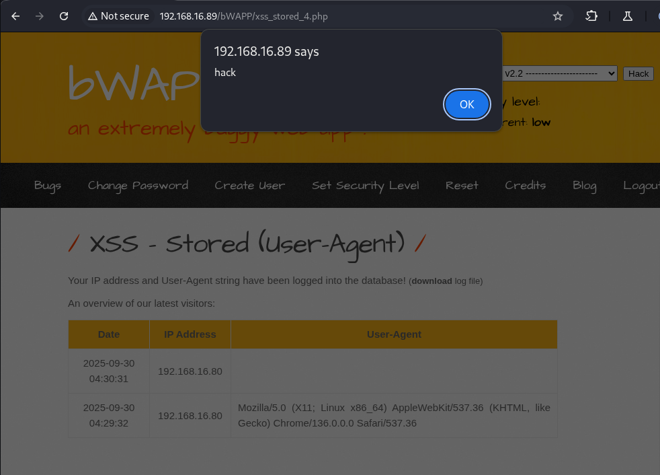Click the browser forward arrow
The height and width of the screenshot is (475, 660).
pyautogui.click(x=40, y=16)
